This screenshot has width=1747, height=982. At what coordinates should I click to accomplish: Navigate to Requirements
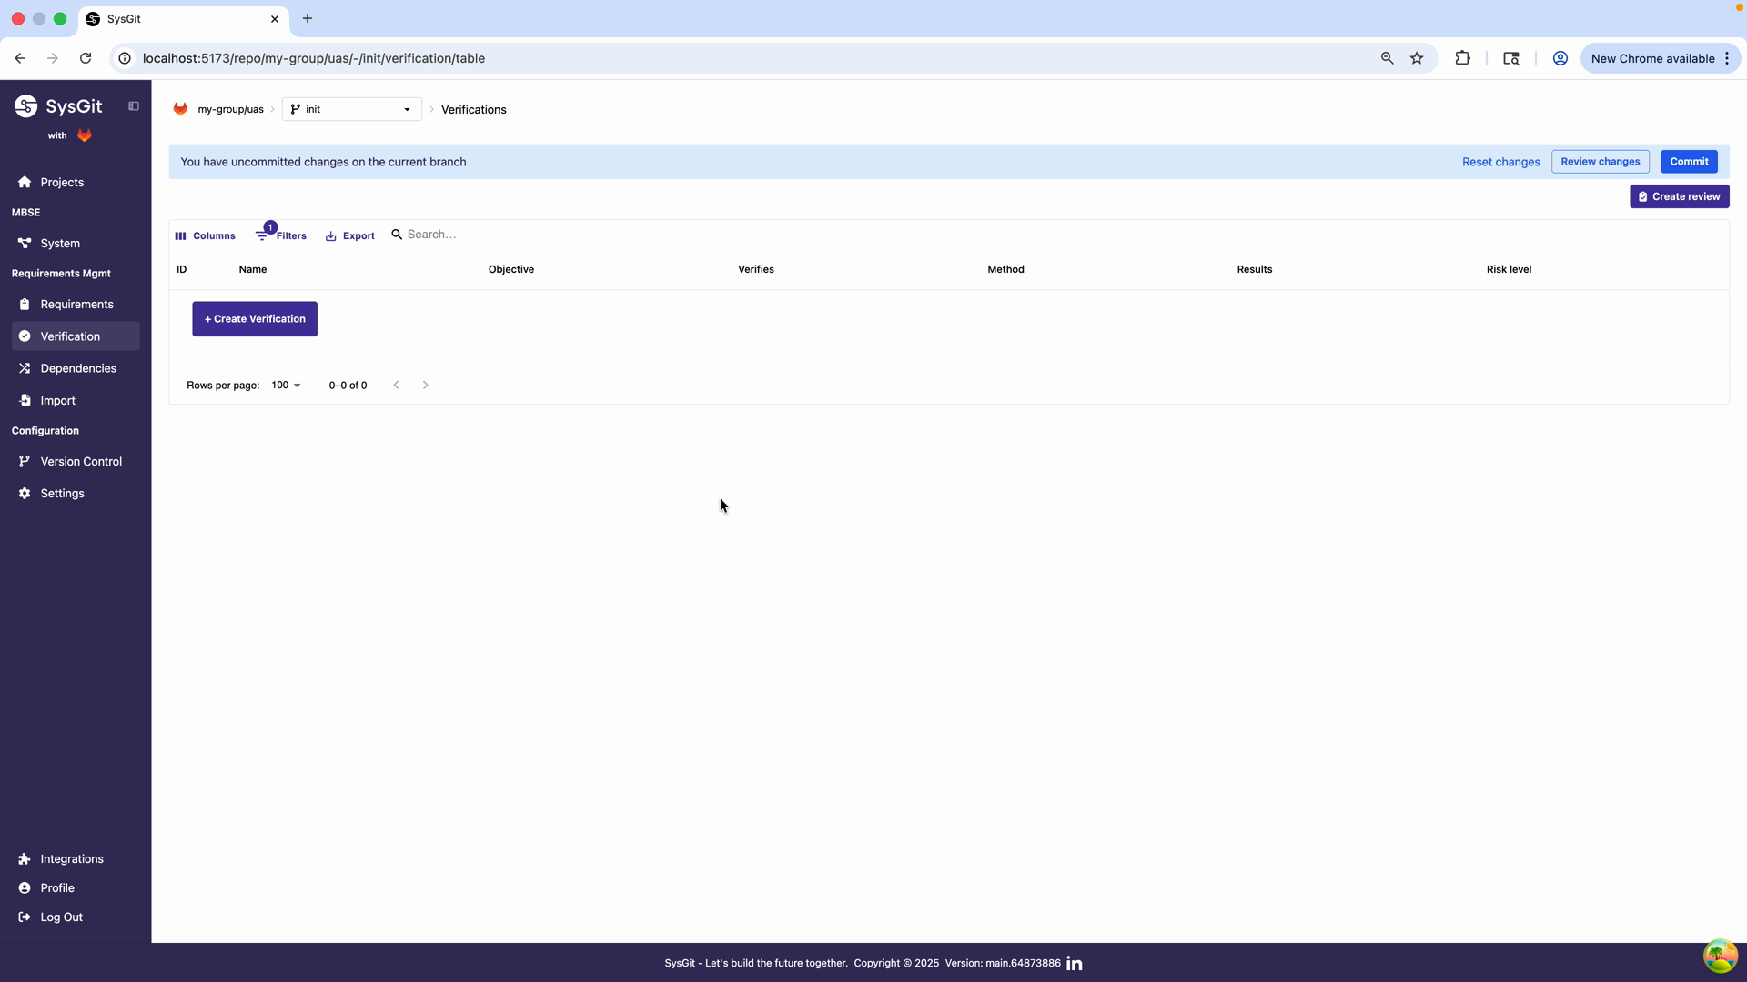click(x=76, y=304)
